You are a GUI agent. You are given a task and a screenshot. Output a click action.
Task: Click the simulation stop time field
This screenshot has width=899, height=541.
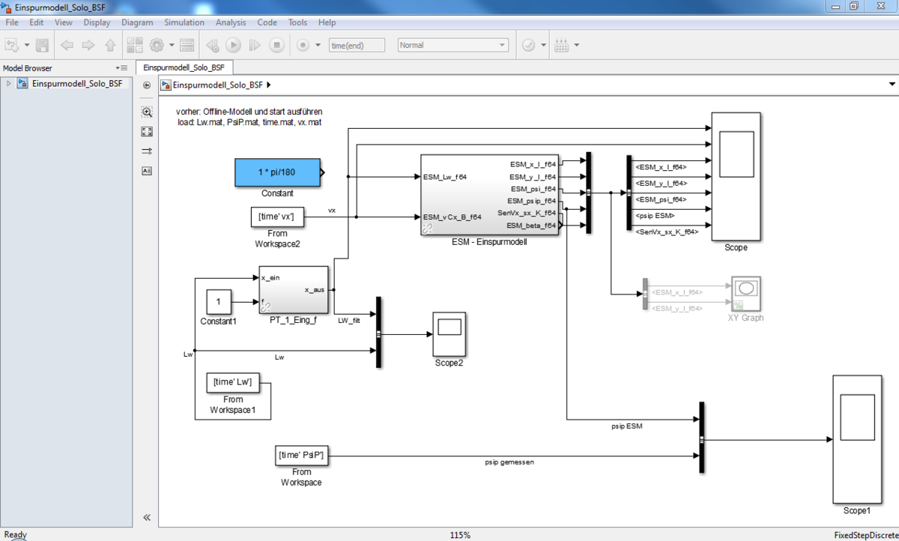[357, 45]
